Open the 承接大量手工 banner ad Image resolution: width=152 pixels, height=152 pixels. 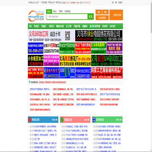coord(52,73)
